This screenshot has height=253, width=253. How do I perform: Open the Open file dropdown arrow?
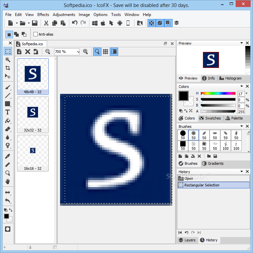(29, 23)
